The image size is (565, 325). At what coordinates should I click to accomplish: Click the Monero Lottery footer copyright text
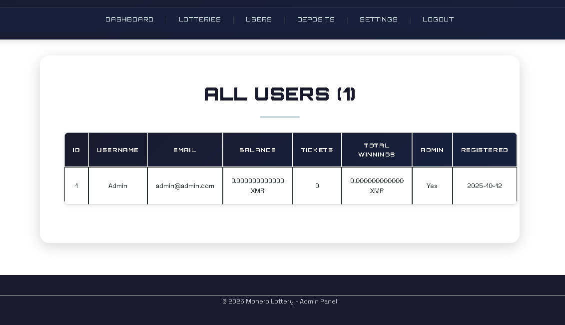(x=280, y=301)
